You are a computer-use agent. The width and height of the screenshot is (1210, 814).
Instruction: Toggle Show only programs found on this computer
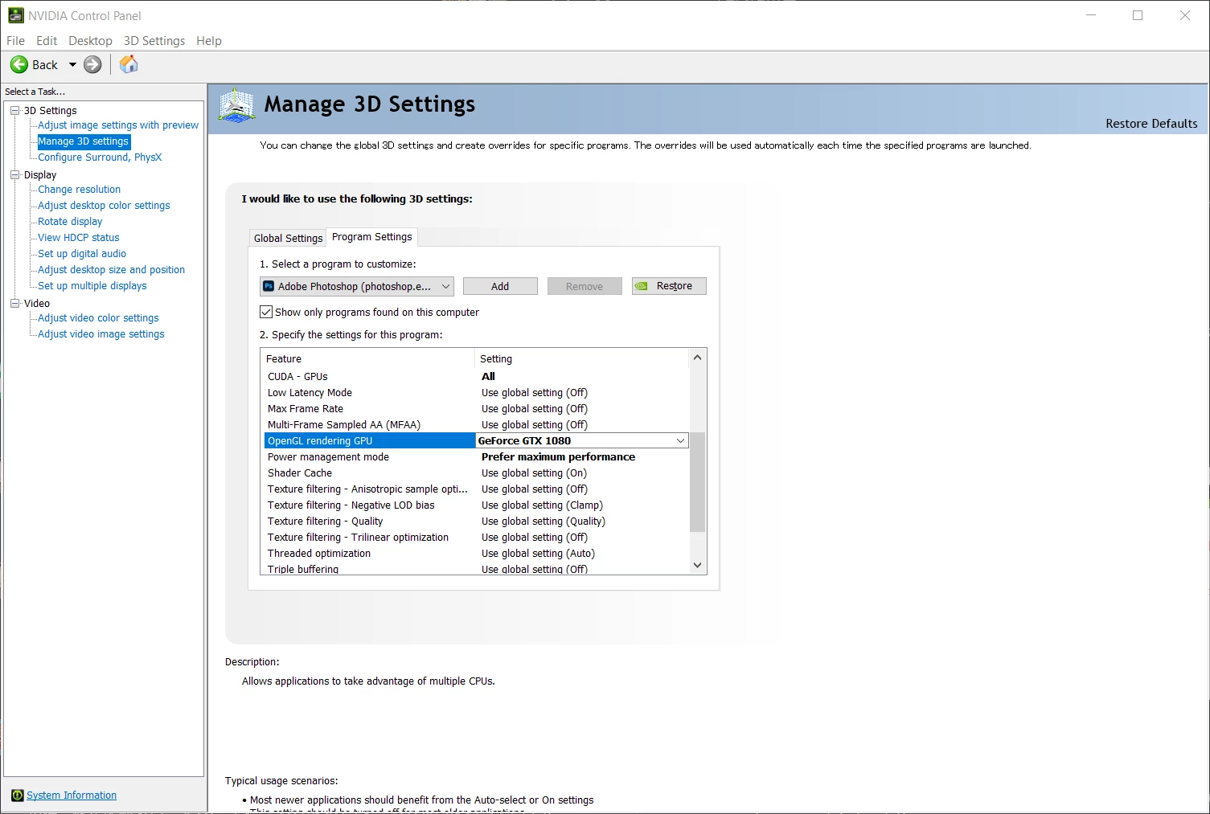[x=266, y=312]
